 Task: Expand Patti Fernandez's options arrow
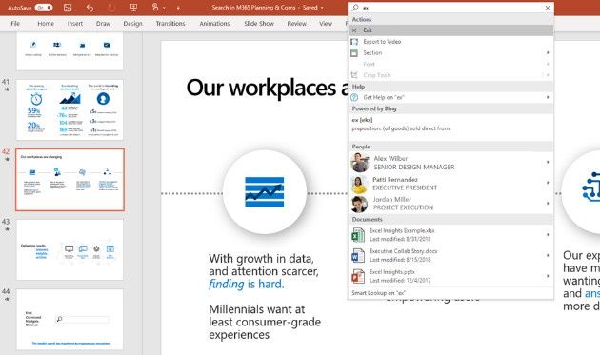click(x=548, y=183)
